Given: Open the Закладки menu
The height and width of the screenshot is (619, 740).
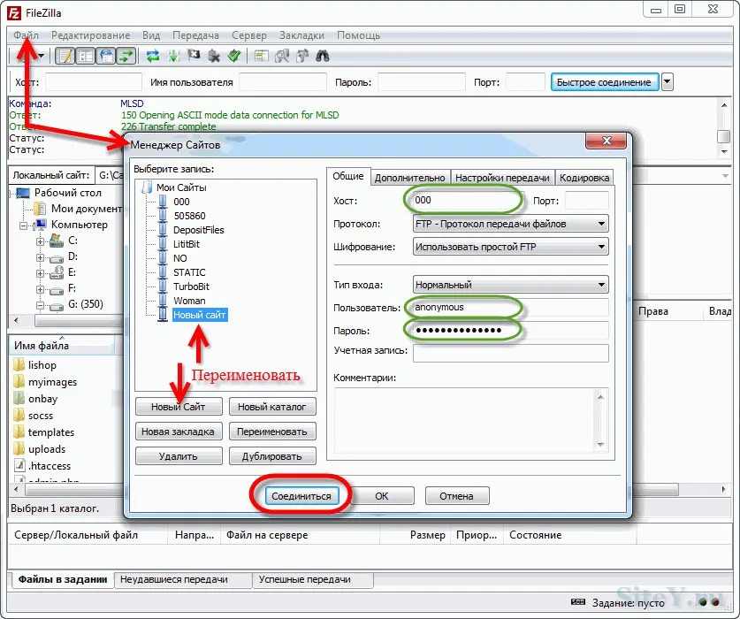Looking at the screenshot, I should tap(301, 35).
